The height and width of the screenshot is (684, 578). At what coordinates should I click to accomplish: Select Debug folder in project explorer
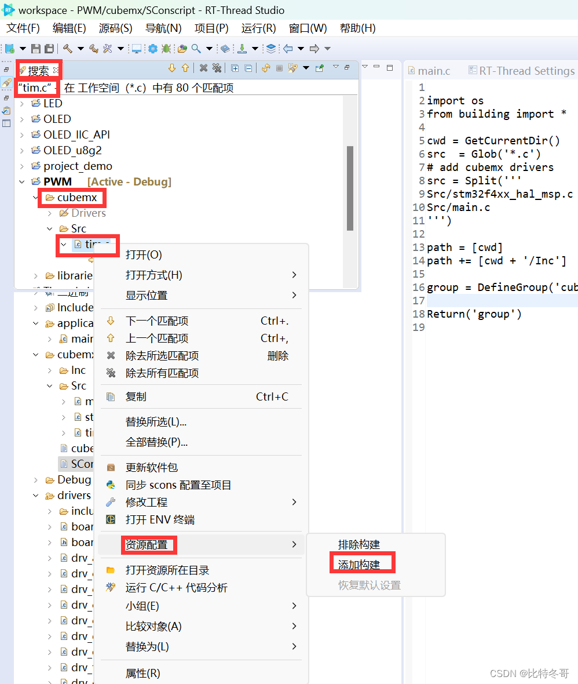[74, 480]
